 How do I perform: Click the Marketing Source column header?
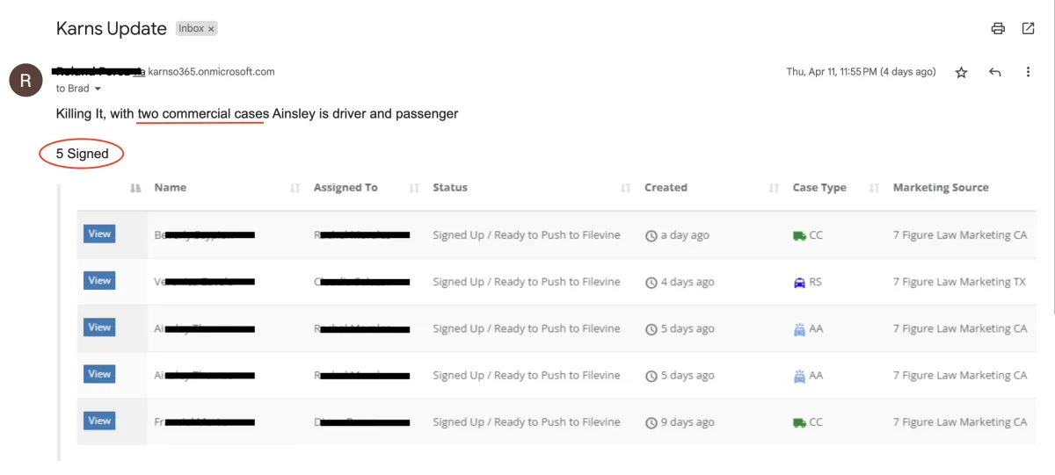pos(940,188)
